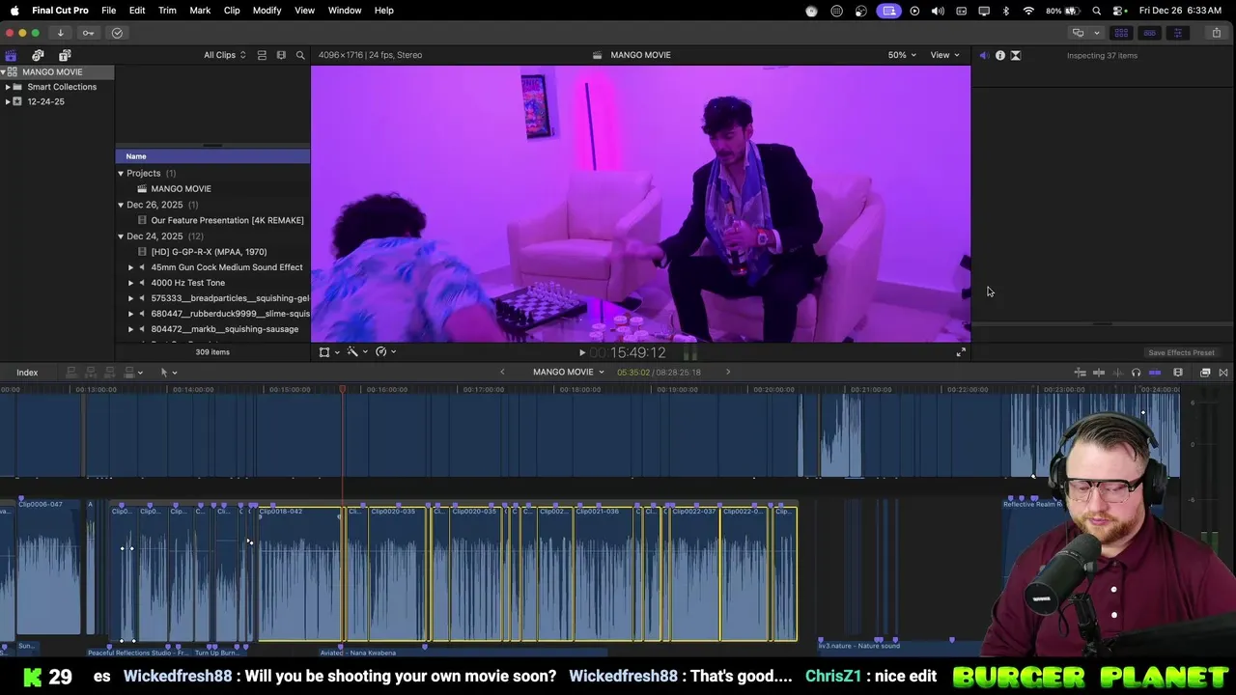
Task: Toggle the Inspector panel visibility
Action: tap(1177, 33)
